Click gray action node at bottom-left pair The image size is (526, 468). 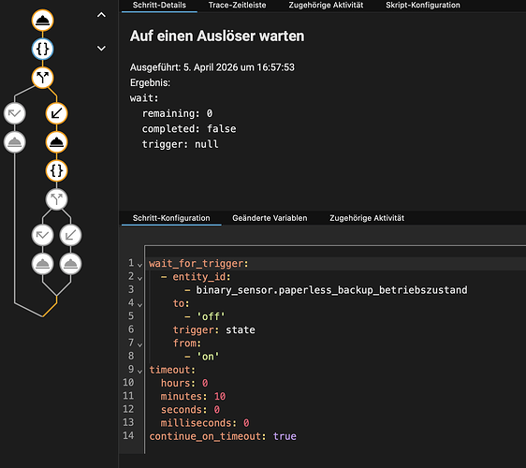[43, 264]
